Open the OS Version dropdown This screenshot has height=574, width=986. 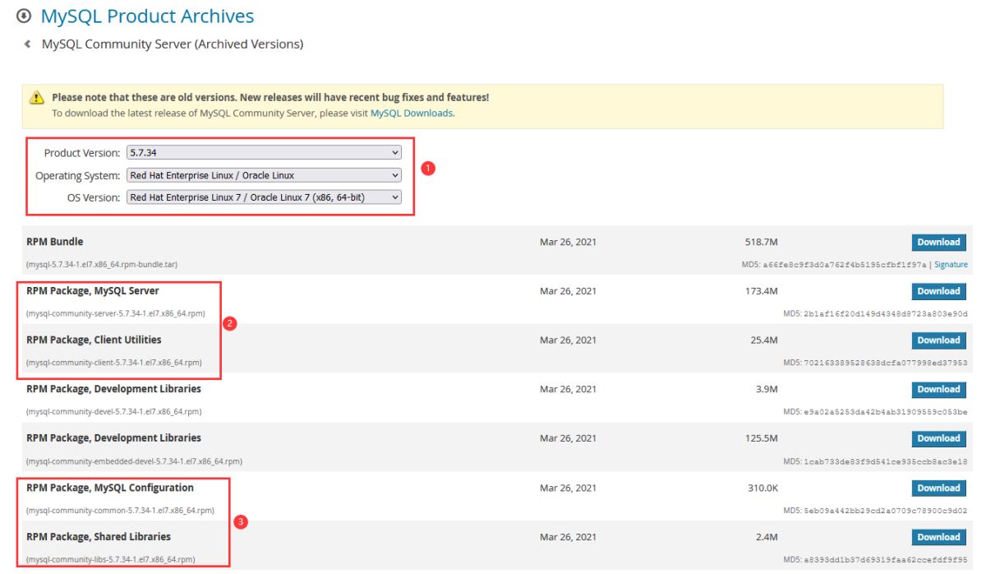click(265, 197)
